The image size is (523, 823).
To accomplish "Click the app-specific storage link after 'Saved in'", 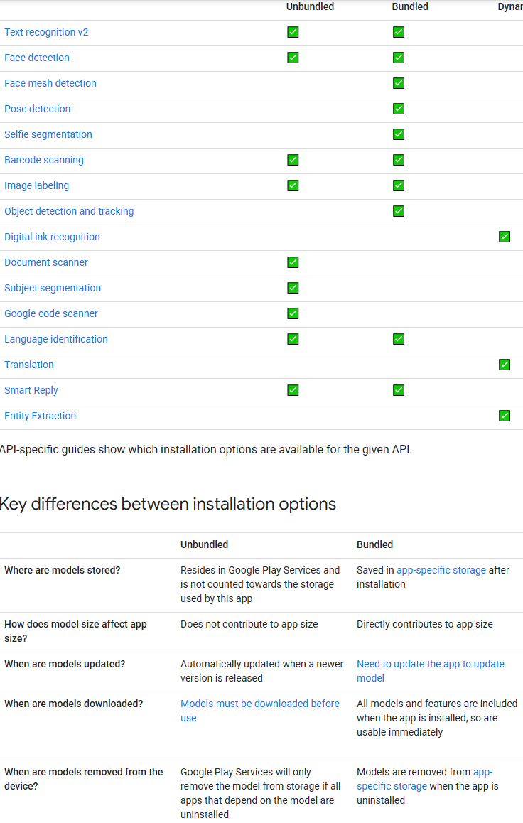I will [441, 570].
